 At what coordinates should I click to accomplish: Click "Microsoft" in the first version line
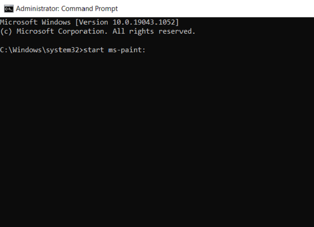click(x=19, y=22)
